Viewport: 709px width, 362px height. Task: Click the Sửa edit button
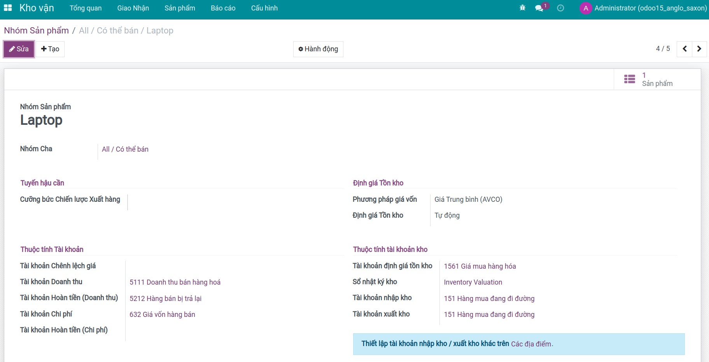pyautogui.click(x=19, y=49)
